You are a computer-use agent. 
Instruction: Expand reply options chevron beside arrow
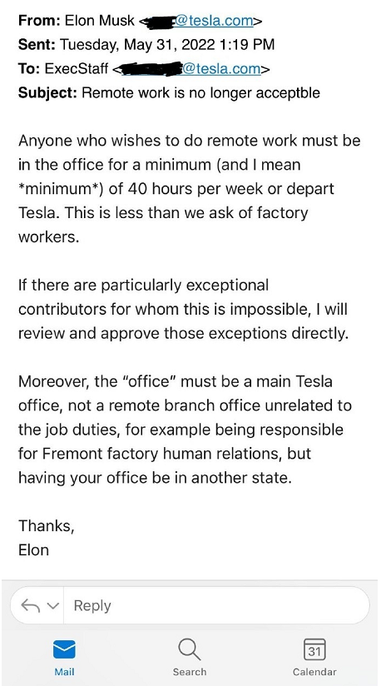pyautogui.click(x=52, y=606)
